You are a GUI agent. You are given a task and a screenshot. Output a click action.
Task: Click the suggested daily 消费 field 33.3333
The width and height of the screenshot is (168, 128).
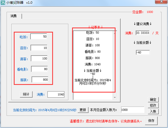[x=143, y=33]
